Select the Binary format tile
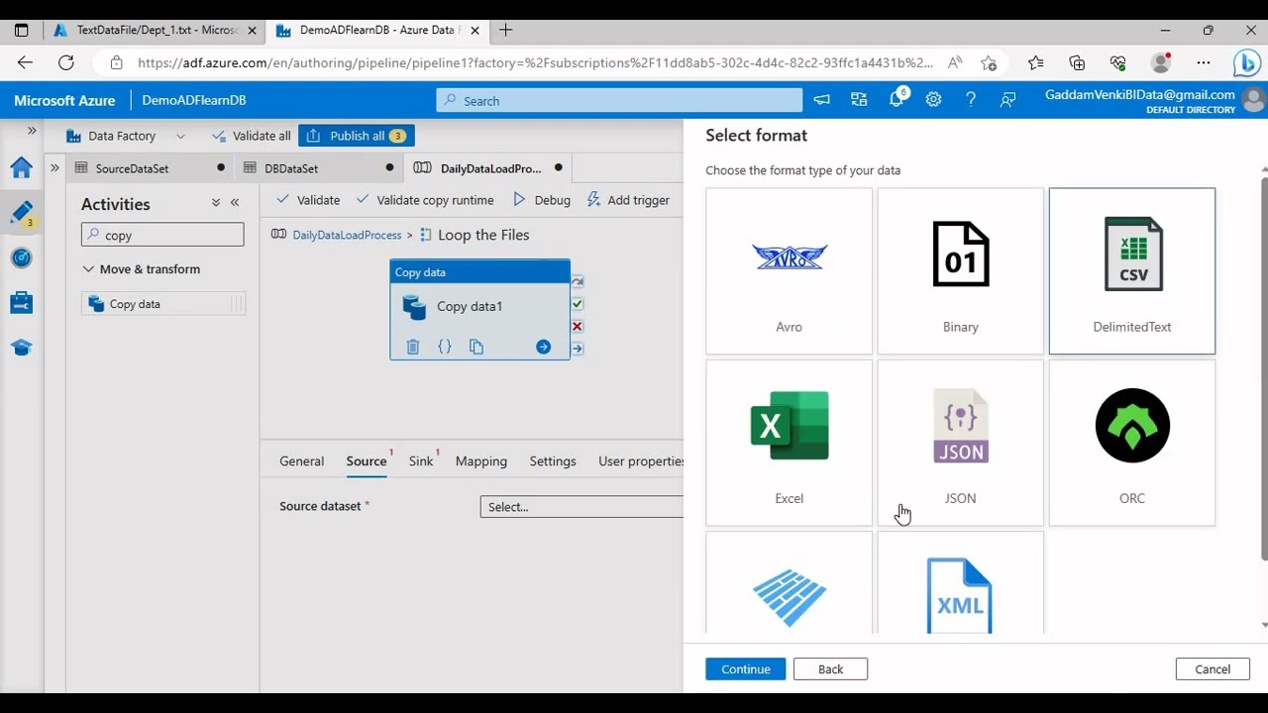Screen dimensions: 1268x713 click(x=960, y=271)
